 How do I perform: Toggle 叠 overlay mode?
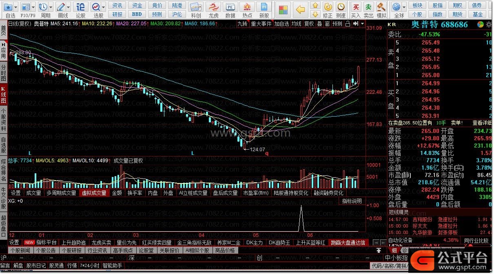319,24
